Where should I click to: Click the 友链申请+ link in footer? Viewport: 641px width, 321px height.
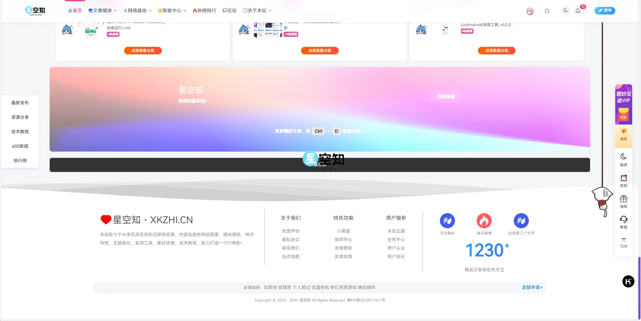click(x=532, y=287)
